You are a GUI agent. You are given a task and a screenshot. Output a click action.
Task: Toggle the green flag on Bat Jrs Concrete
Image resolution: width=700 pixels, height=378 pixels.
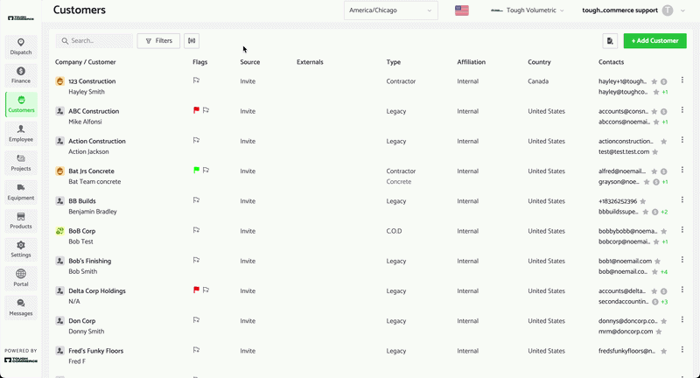tap(196, 170)
